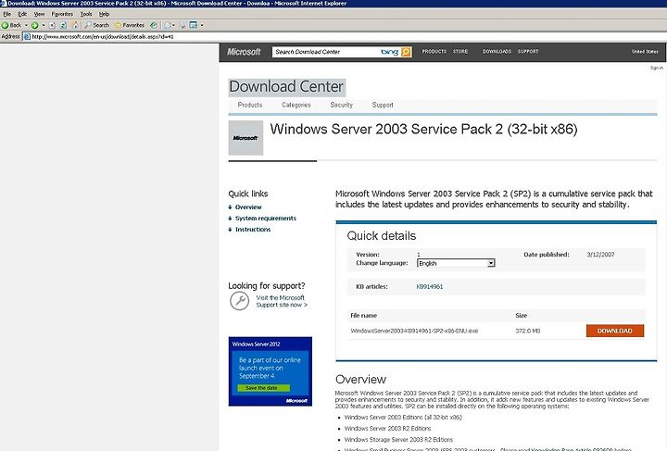Viewport: 667px width, 451px height.
Task: Go back with the Back button
Action: [12, 25]
